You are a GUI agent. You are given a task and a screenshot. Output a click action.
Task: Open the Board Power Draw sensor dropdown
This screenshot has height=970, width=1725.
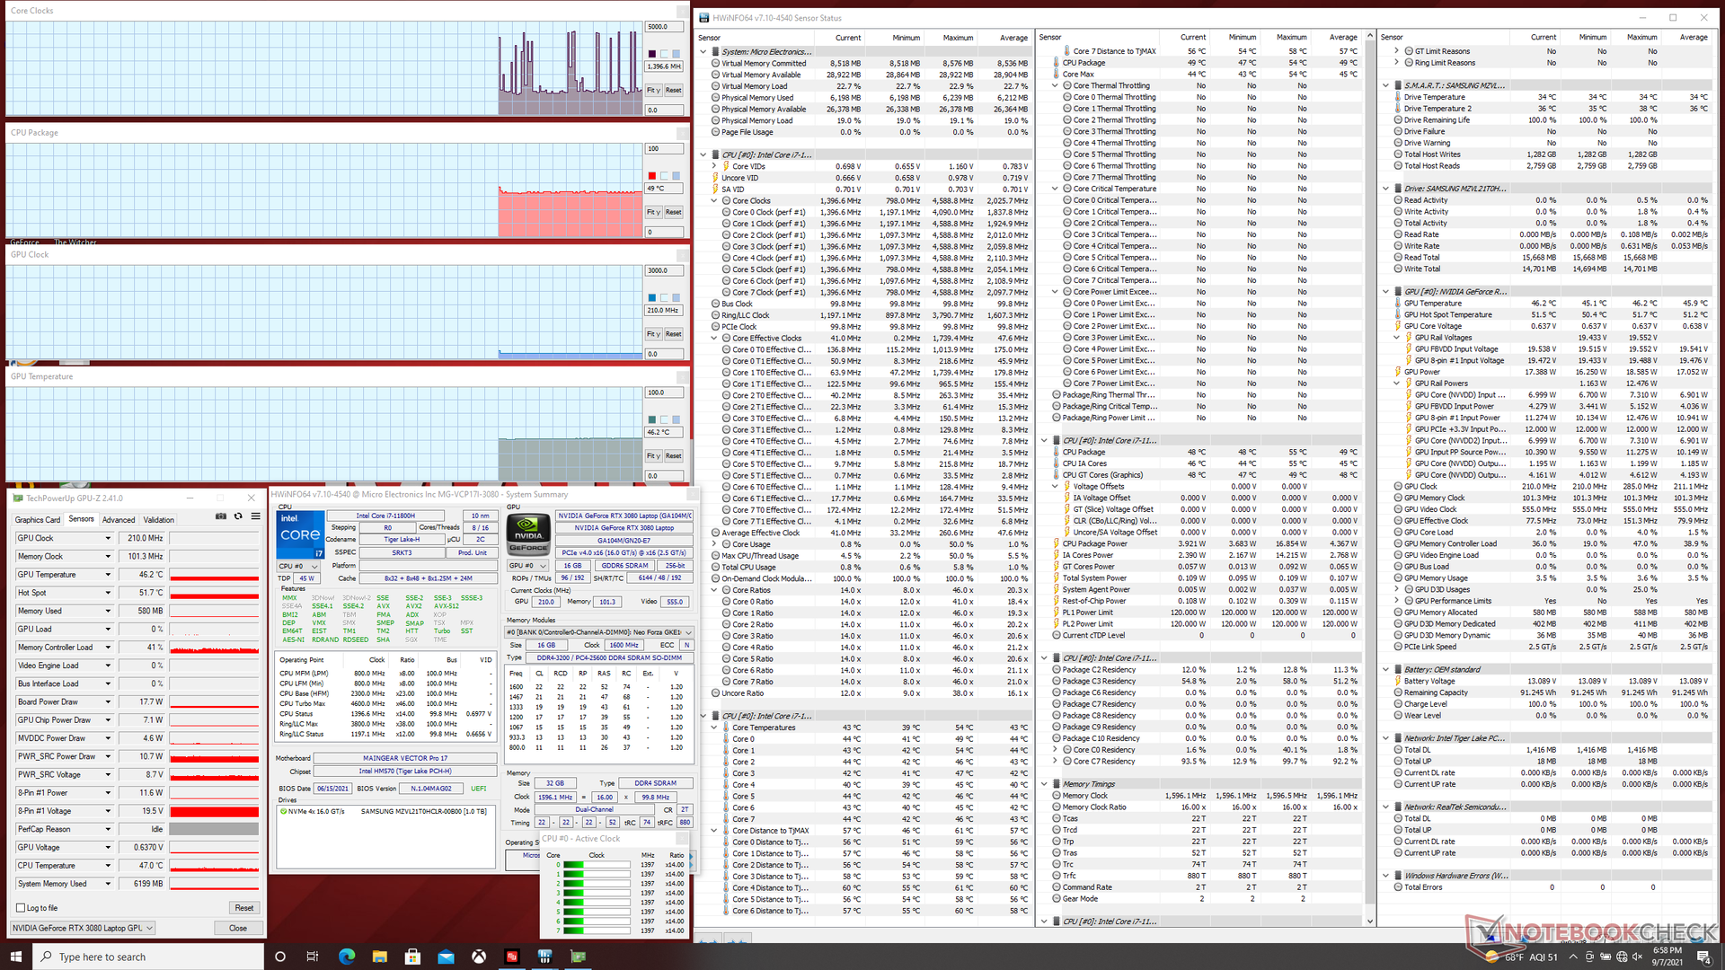point(108,702)
